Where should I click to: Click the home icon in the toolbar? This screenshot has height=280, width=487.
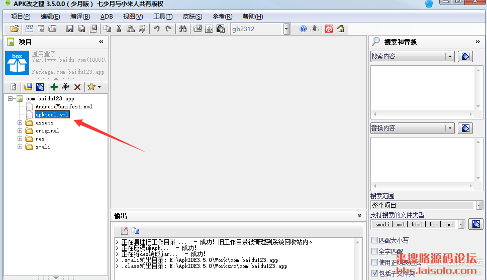341,29
